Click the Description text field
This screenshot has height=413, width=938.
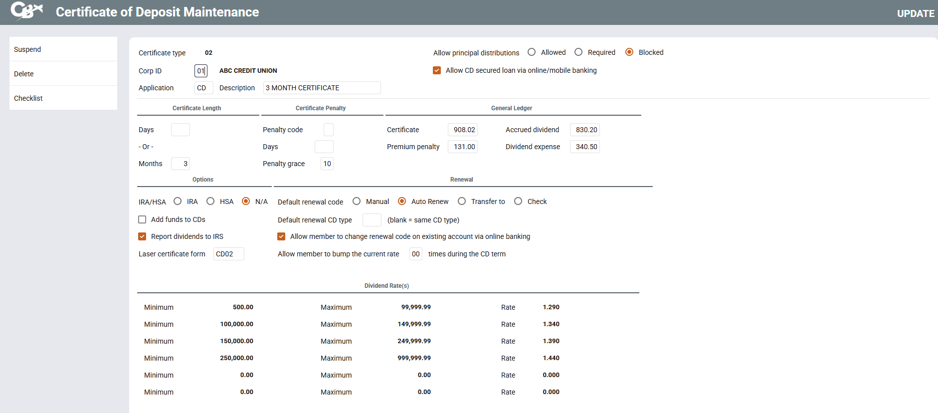tap(322, 88)
